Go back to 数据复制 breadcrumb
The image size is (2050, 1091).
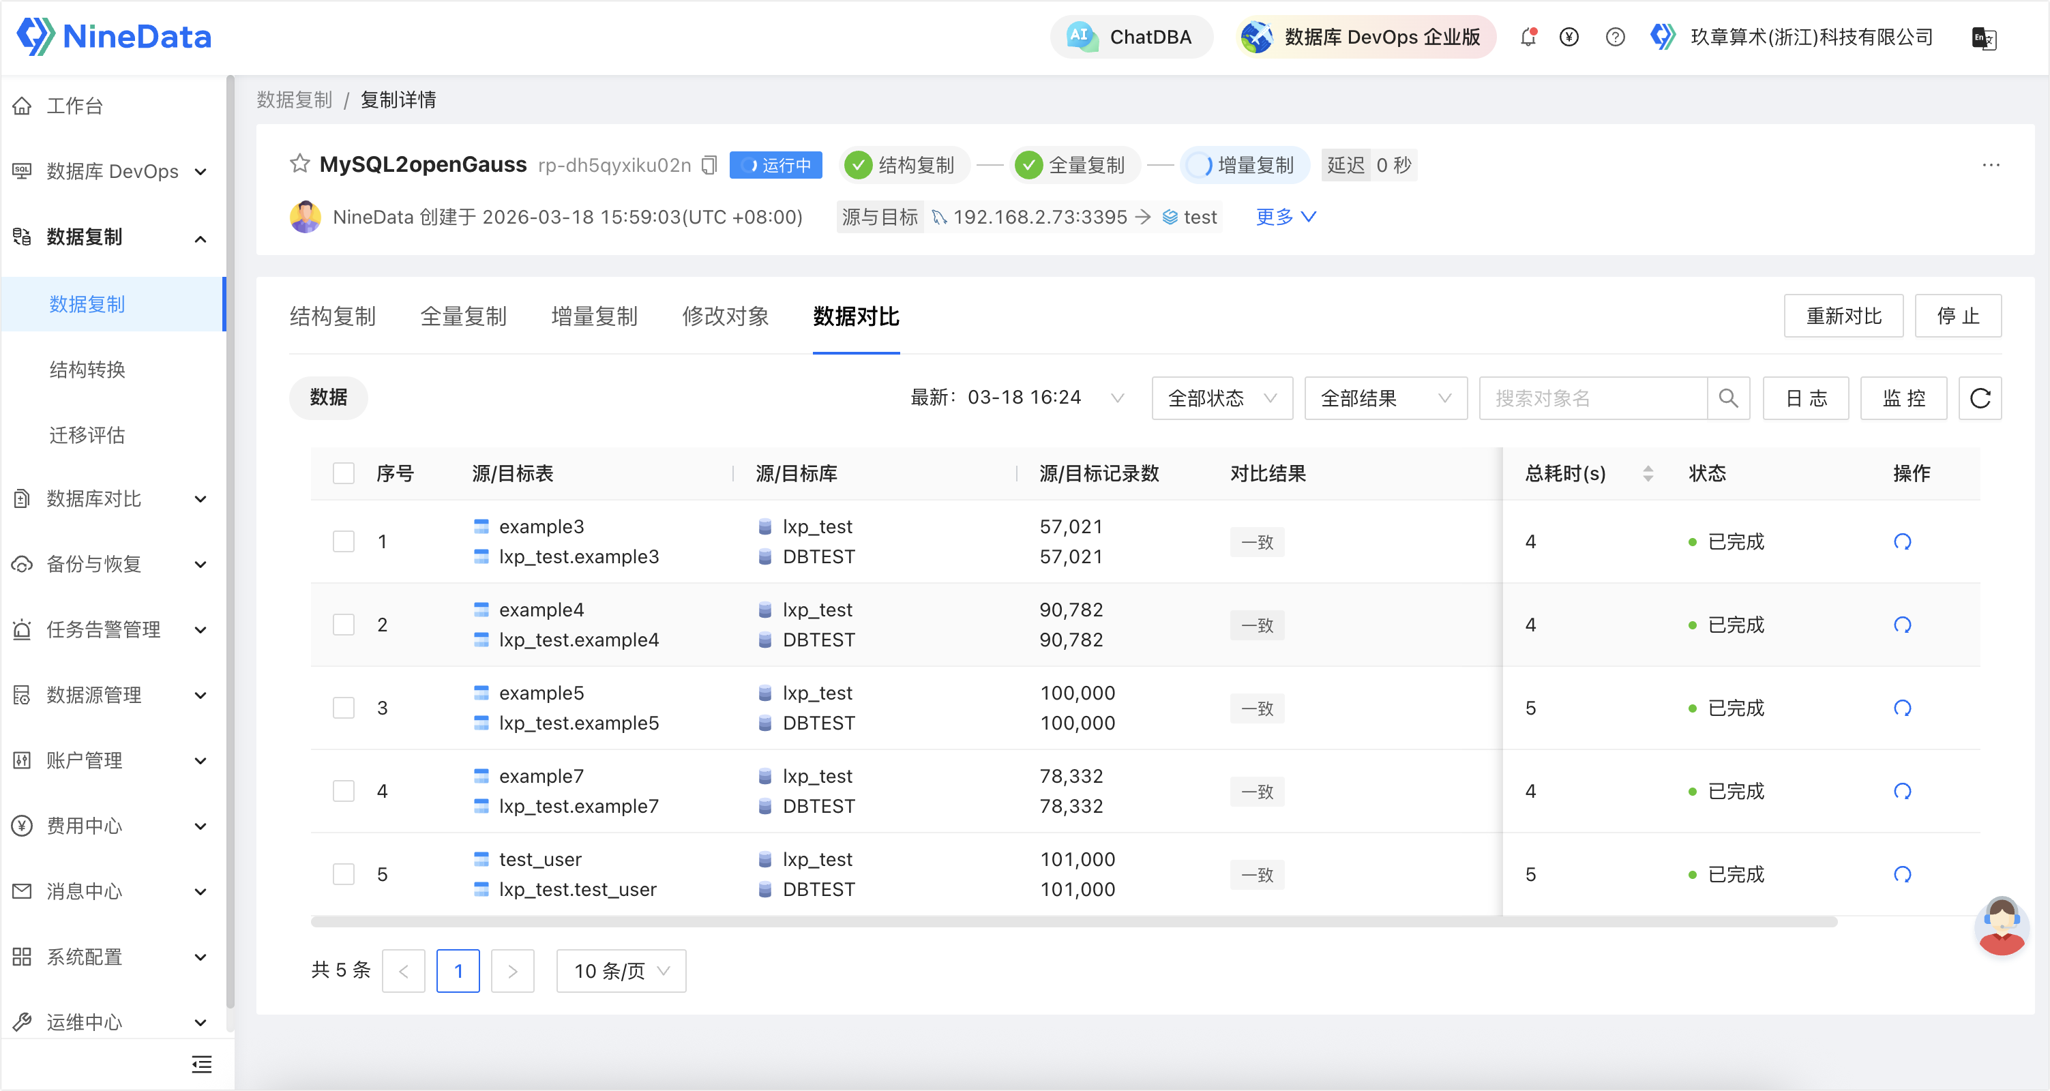coord(294,100)
